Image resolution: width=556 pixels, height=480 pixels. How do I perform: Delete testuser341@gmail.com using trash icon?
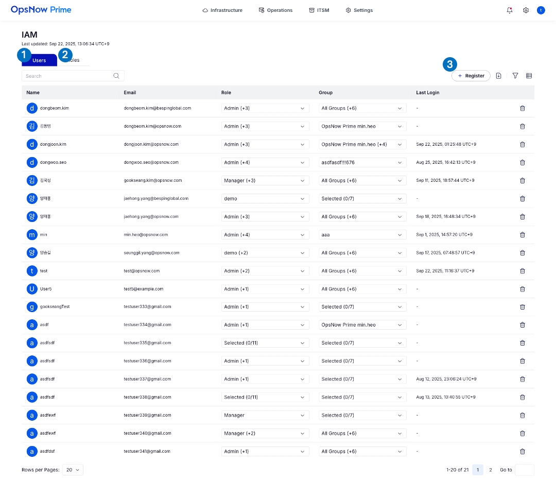(x=523, y=452)
